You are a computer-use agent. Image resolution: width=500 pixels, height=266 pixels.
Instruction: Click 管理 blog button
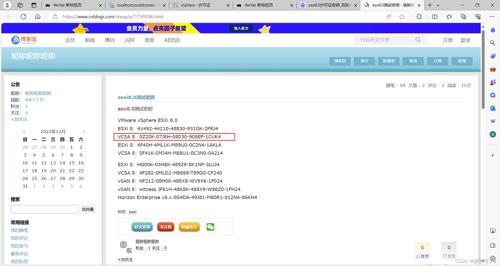(x=462, y=61)
